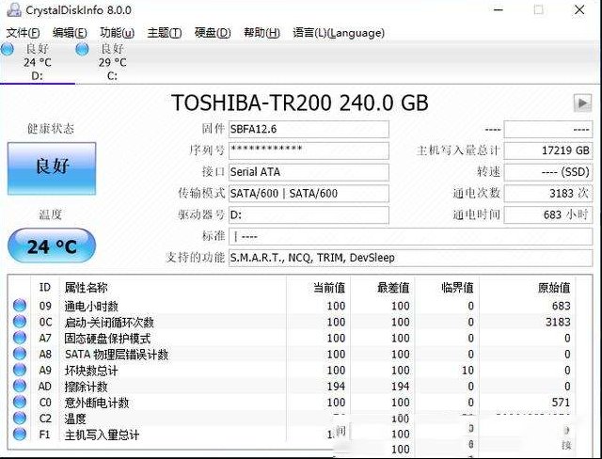Click the status icon for row A9

[20, 370]
